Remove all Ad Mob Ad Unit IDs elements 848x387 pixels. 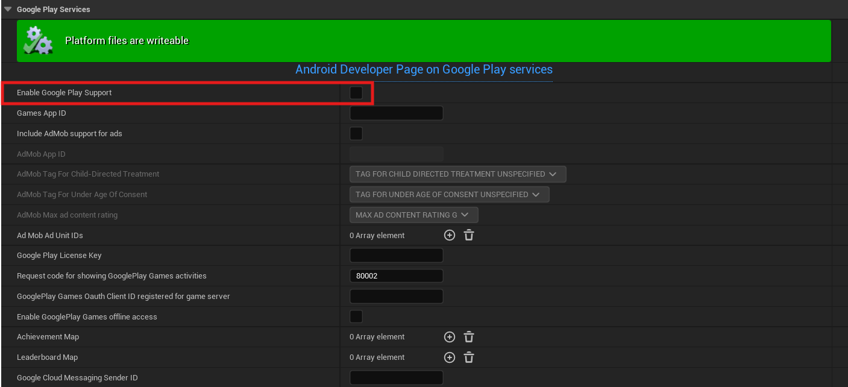(x=469, y=236)
